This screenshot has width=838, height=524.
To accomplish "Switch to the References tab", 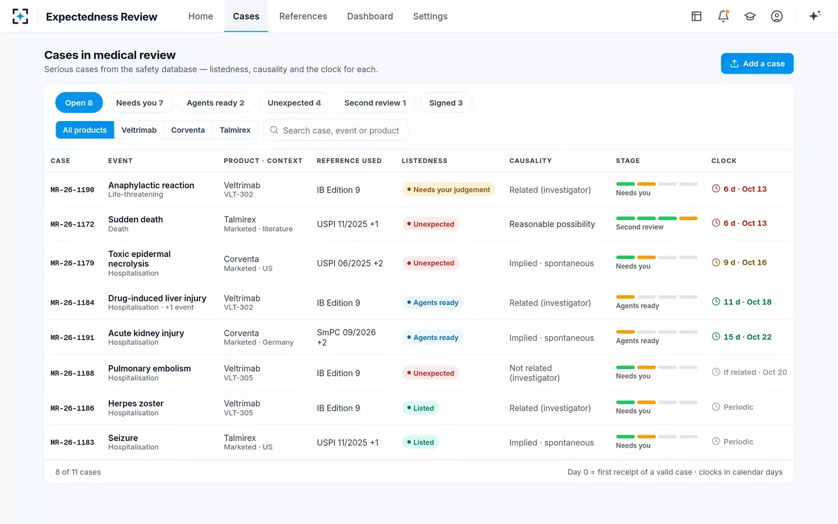I will click(303, 16).
